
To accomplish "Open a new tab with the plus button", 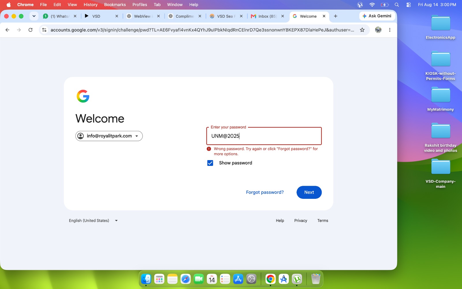I will point(336,16).
